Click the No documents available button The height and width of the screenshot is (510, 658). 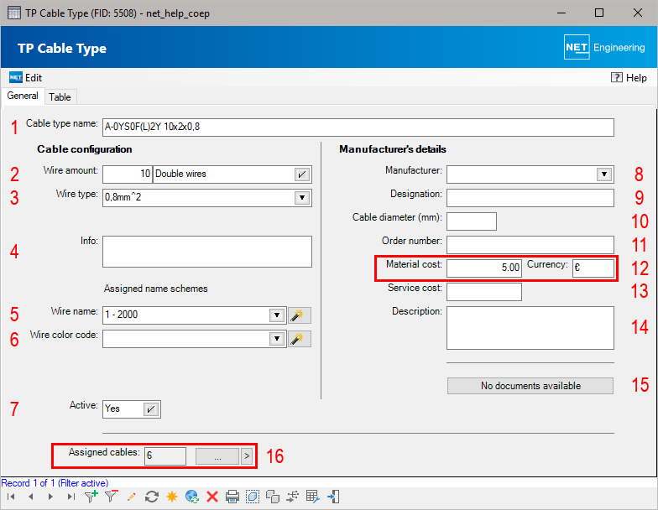530,386
